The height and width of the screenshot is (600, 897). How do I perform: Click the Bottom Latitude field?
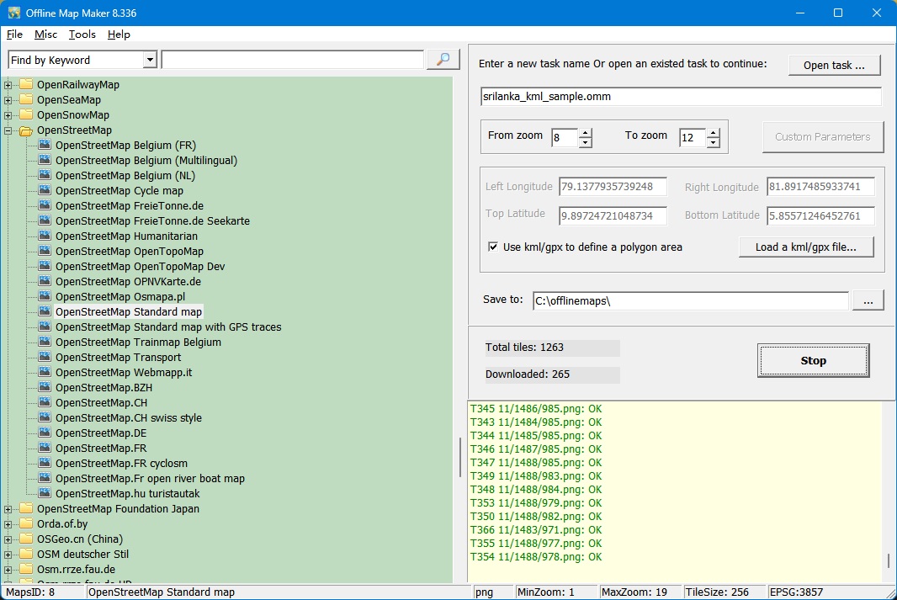click(820, 216)
